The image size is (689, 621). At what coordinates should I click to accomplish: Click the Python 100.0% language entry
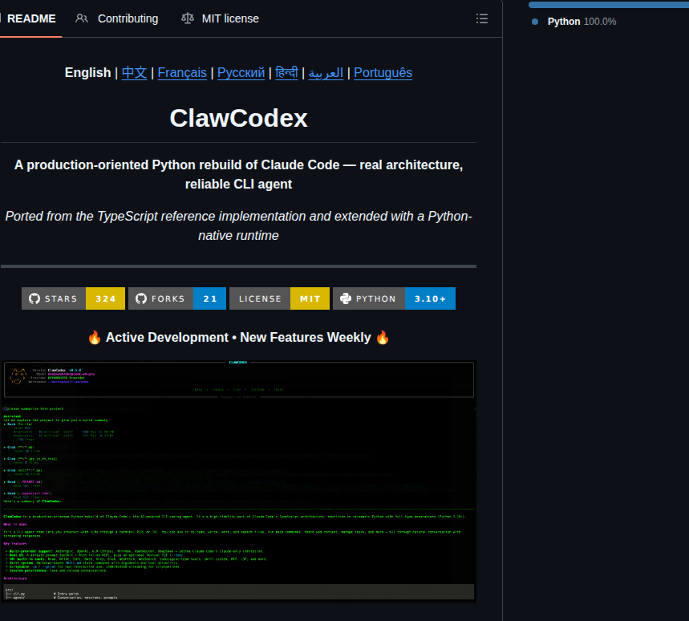coord(582,22)
